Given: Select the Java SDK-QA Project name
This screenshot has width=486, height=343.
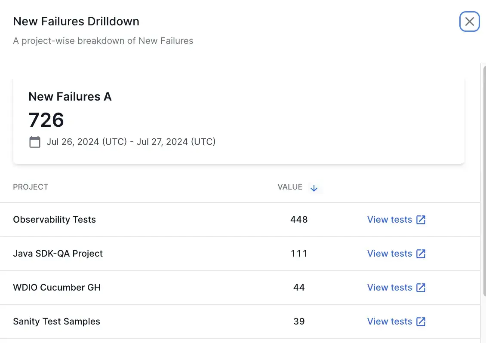Looking at the screenshot, I should pyautogui.click(x=58, y=254).
